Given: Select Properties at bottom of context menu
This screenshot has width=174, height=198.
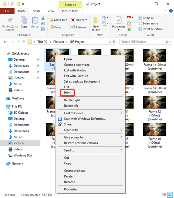Looking at the screenshot, I should point(71,189).
